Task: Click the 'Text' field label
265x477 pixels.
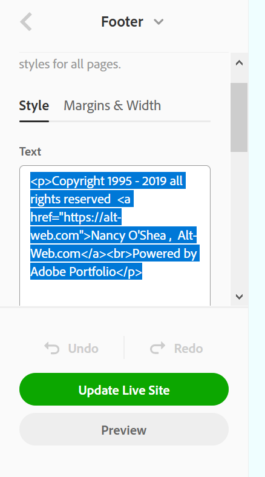Action: coord(30,151)
